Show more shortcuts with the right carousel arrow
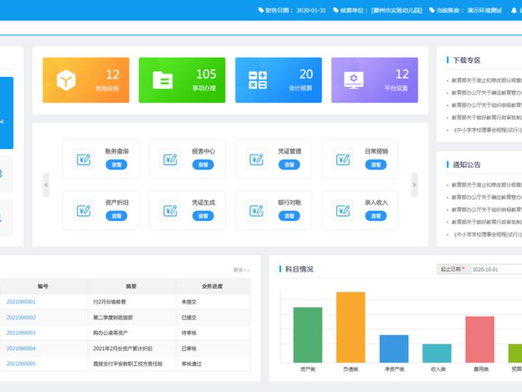The width and height of the screenshot is (522, 392). click(414, 185)
